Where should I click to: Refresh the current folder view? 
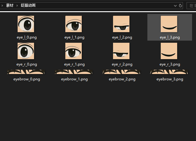[x=181, y=5]
